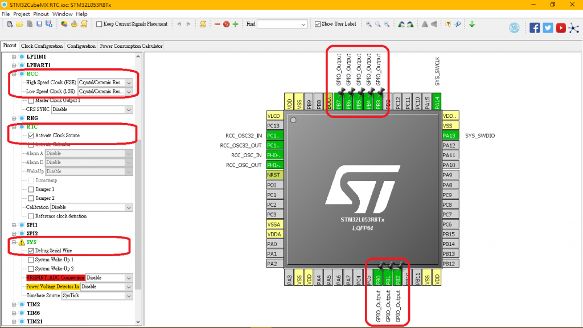
Task: Open the Facebook link icon
Action: coord(535,28)
